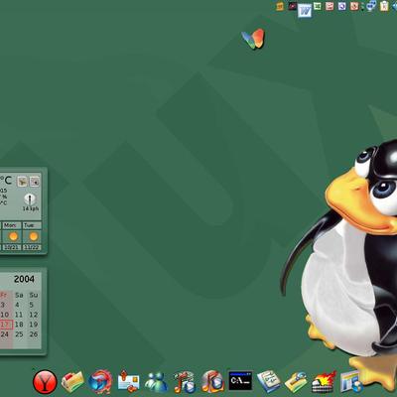The height and width of the screenshot is (397, 397).
Task: Launch MSN Messenger from the dock
Action: [156, 382]
